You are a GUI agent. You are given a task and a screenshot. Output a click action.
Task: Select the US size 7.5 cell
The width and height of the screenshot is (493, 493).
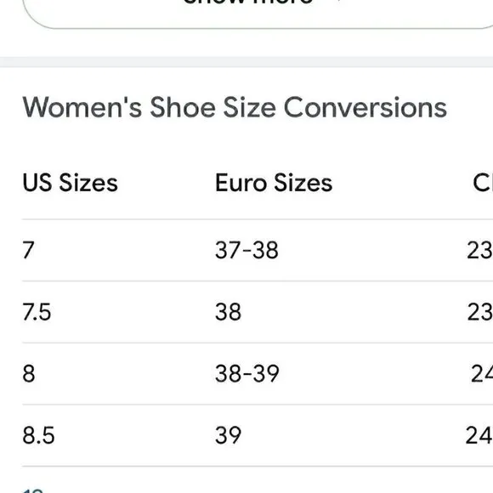pos(37,312)
